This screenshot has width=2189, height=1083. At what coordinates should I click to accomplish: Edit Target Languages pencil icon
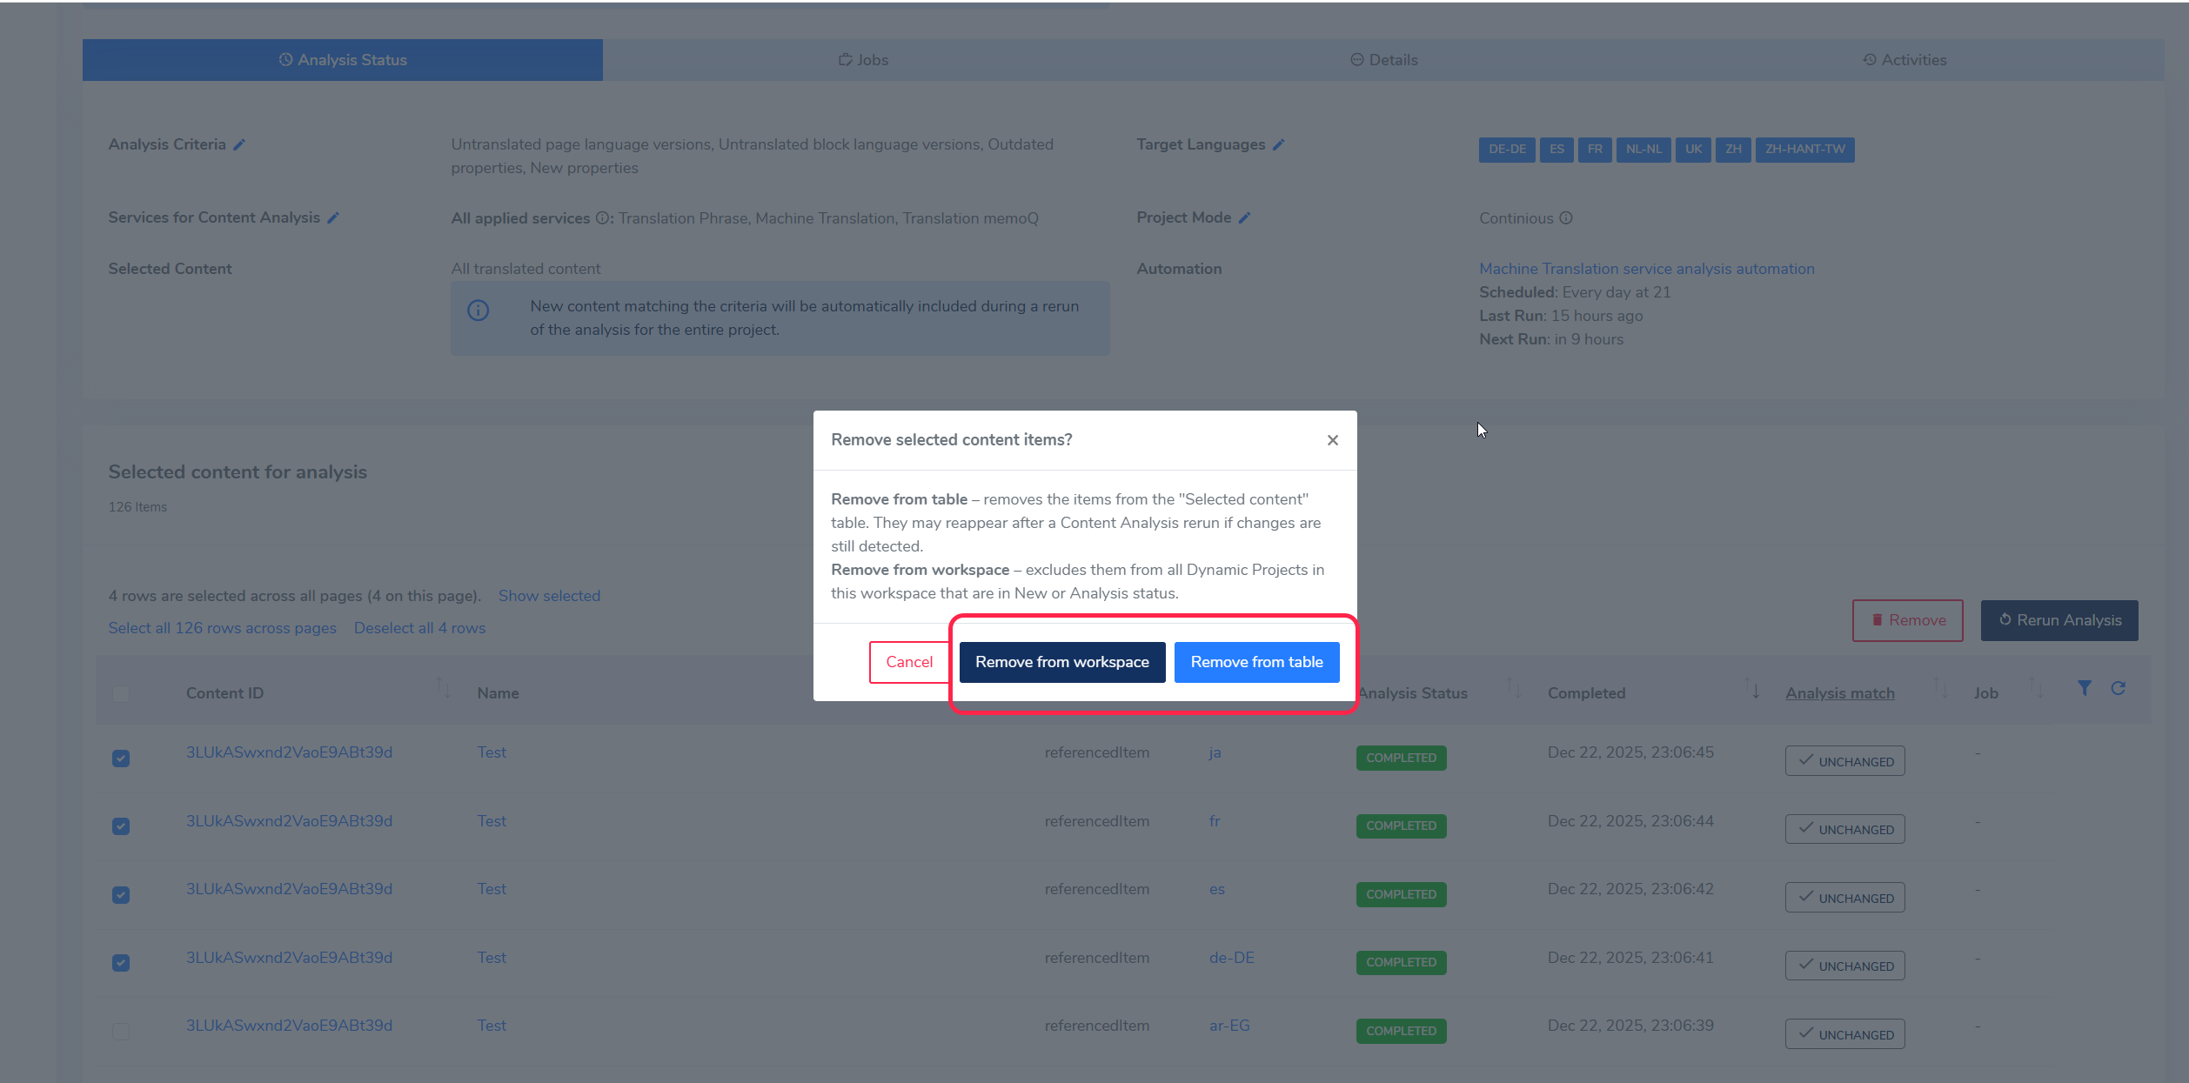point(1278,145)
